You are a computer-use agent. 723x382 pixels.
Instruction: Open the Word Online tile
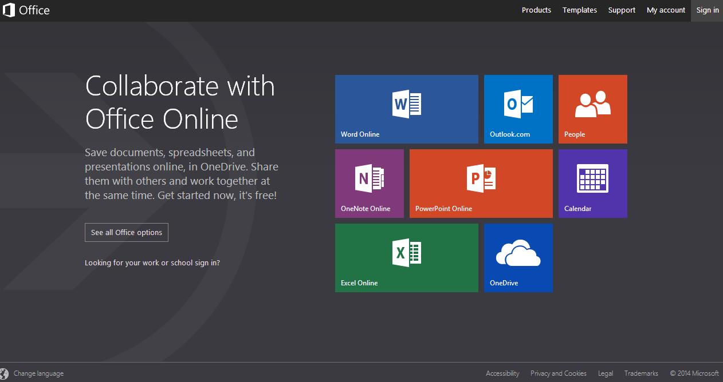[406, 109]
